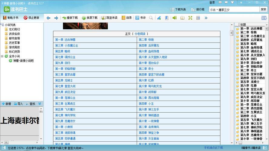Viewport: 269px width, 151px height.
Task: Open the 分卷阅读 link
Action: pos(140,34)
